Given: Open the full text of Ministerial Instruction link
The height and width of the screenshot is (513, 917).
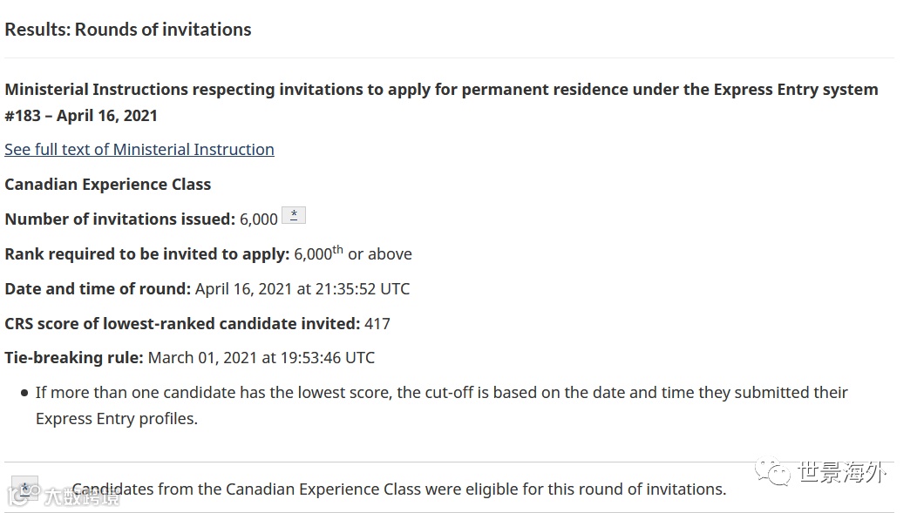Looking at the screenshot, I should click(x=139, y=150).
